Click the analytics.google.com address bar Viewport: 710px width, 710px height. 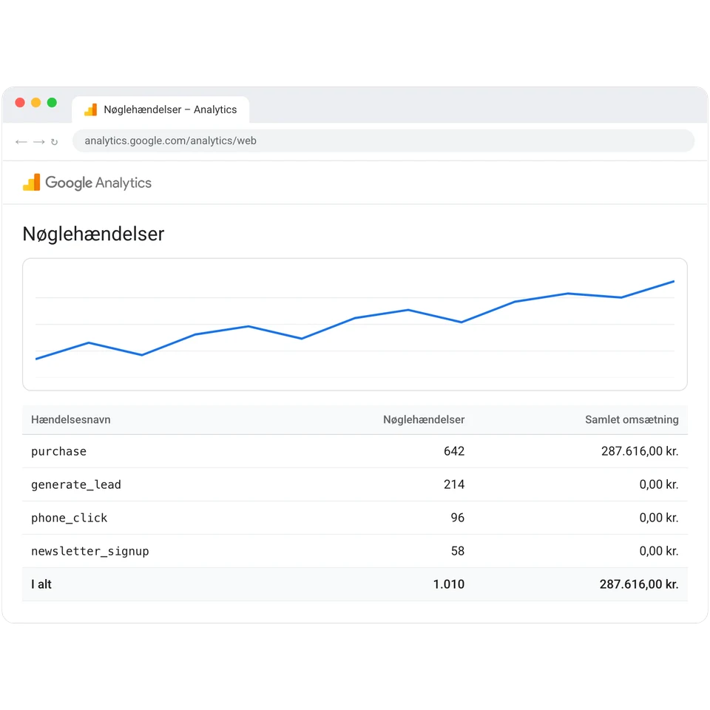coord(383,141)
